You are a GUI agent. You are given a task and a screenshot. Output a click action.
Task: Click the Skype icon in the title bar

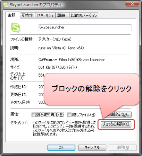pos(6,5)
